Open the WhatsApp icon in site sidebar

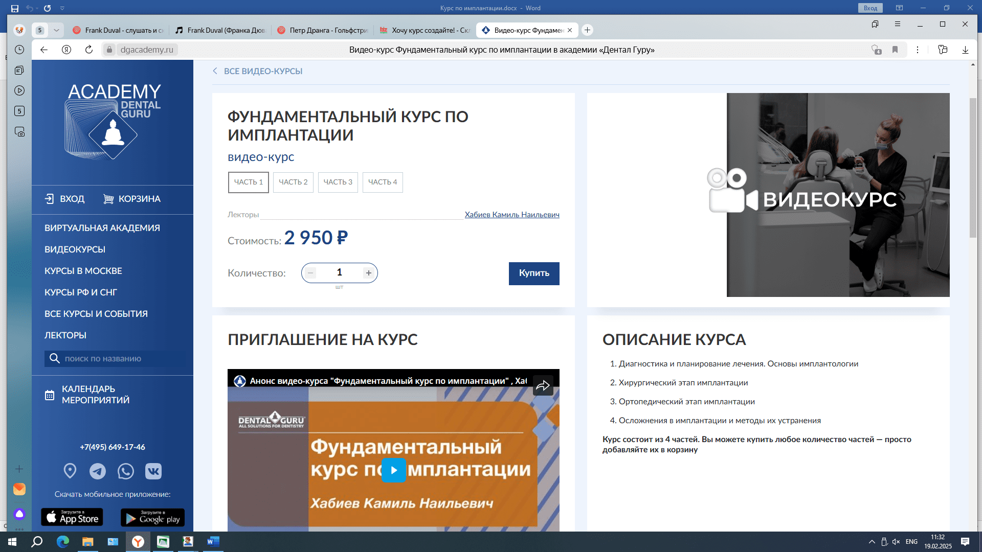pyautogui.click(x=125, y=471)
